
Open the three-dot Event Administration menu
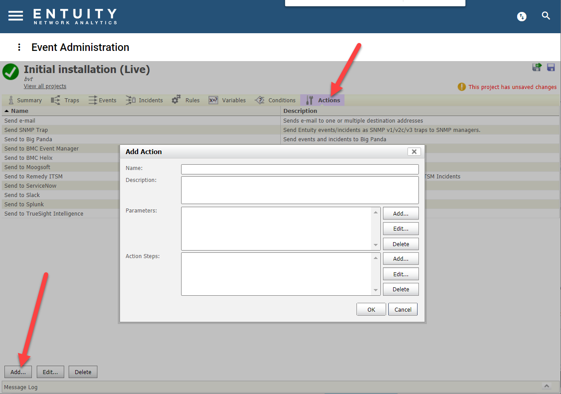click(x=19, y=47)
